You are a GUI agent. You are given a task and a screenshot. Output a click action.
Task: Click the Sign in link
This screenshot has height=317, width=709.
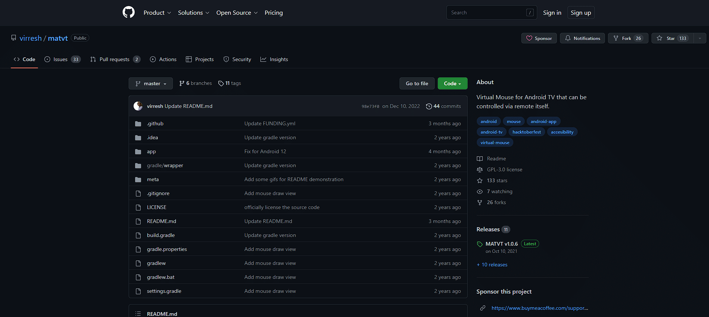552,13
